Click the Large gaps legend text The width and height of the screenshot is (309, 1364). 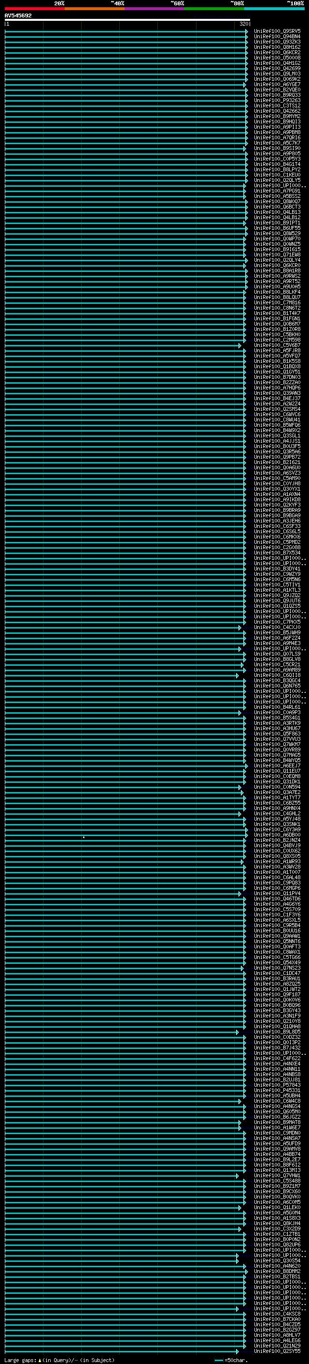(59, 1360)
